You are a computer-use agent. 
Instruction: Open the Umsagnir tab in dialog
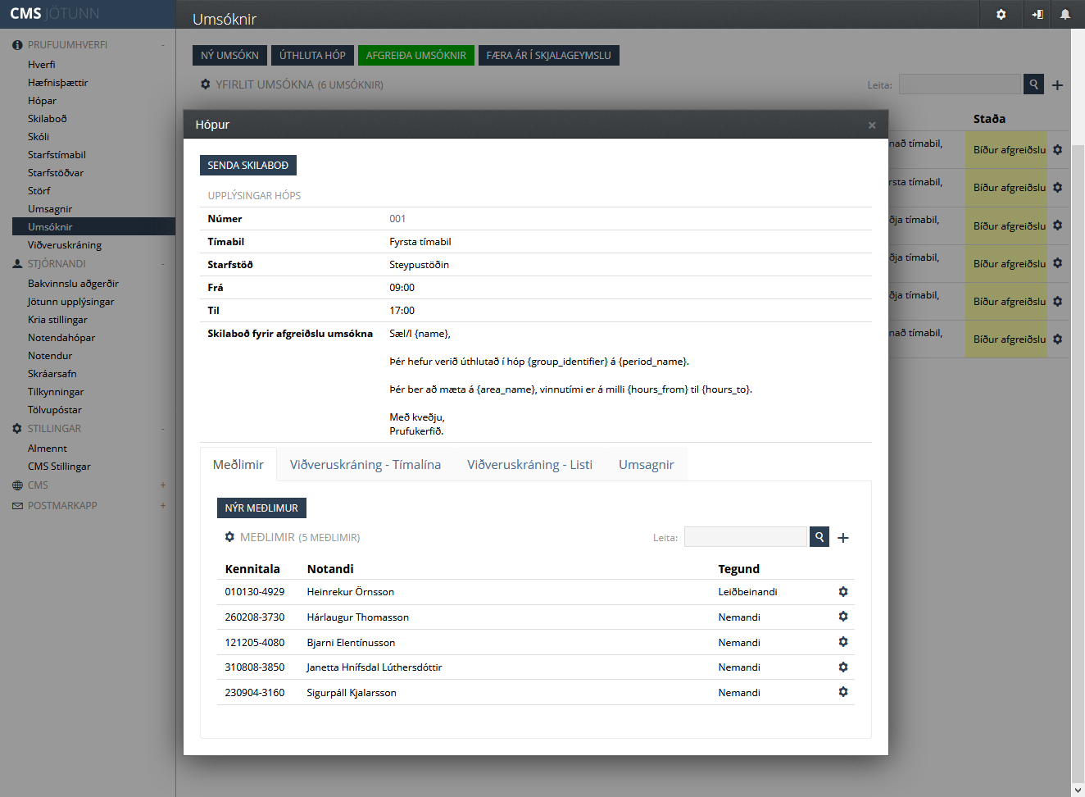click(646, 465)
